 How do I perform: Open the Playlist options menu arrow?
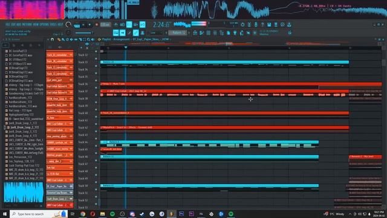(48, 39)
